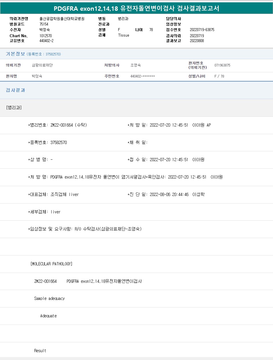This screenshot has height=360, width=273.
Task: Click the Sample adequacy label
Action: [x=49, y=298]
